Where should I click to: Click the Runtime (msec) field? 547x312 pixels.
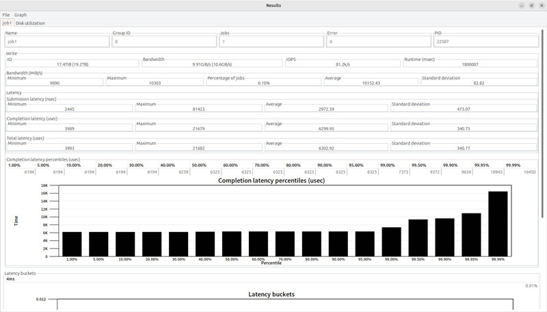point(470,64)
